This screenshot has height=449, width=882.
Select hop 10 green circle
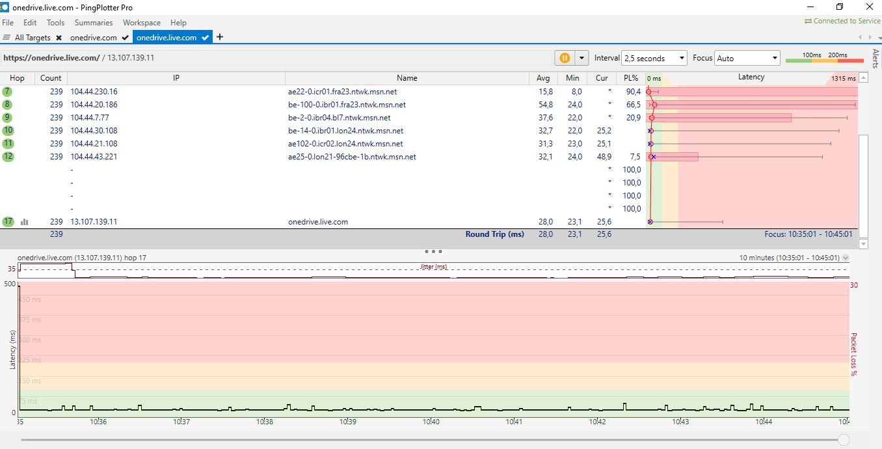[8, 130]
